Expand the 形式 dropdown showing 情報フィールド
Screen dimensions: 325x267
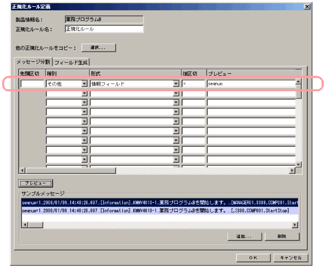click(x=176, y=83)
